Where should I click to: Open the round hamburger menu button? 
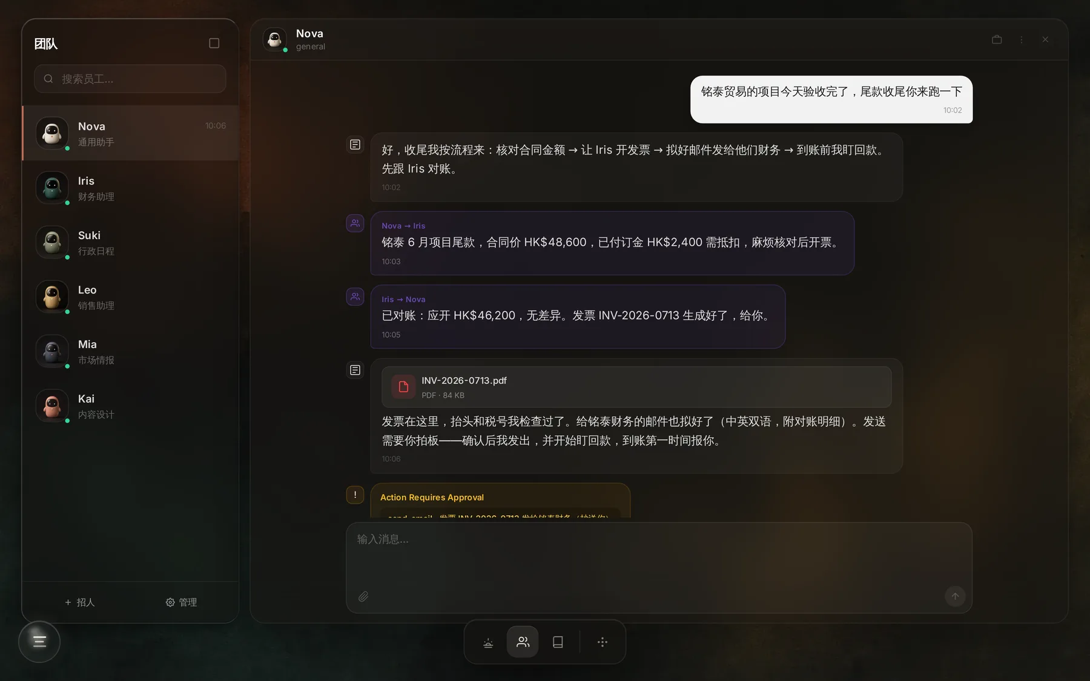pyautogui.click(x=39, y=642)
